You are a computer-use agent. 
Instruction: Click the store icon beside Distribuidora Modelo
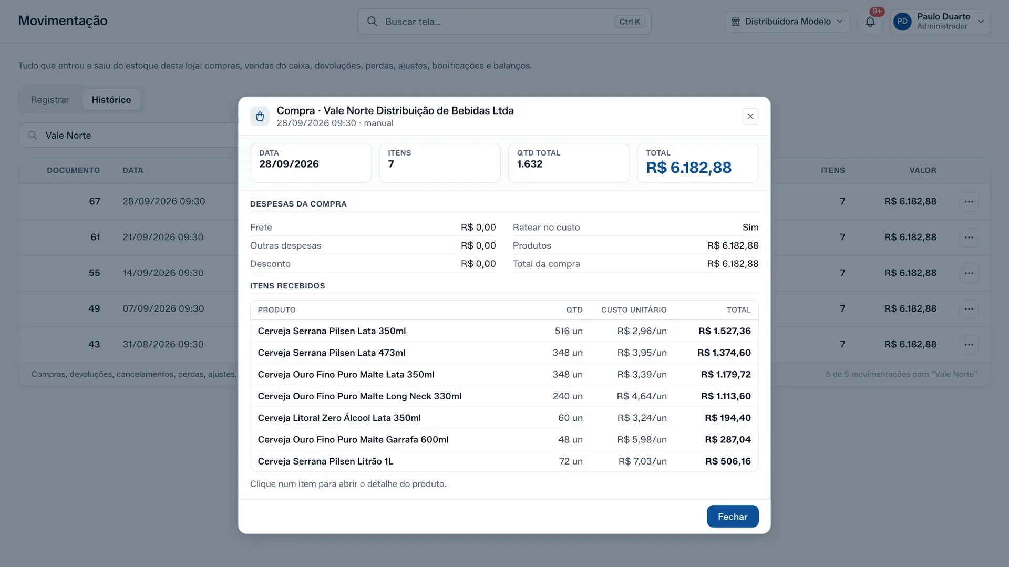click(736, 22)
